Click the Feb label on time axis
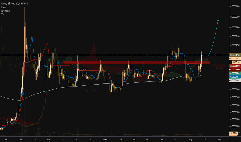This screenshot has width=241, height=142. pyautogui.click(x=22, y=139)
